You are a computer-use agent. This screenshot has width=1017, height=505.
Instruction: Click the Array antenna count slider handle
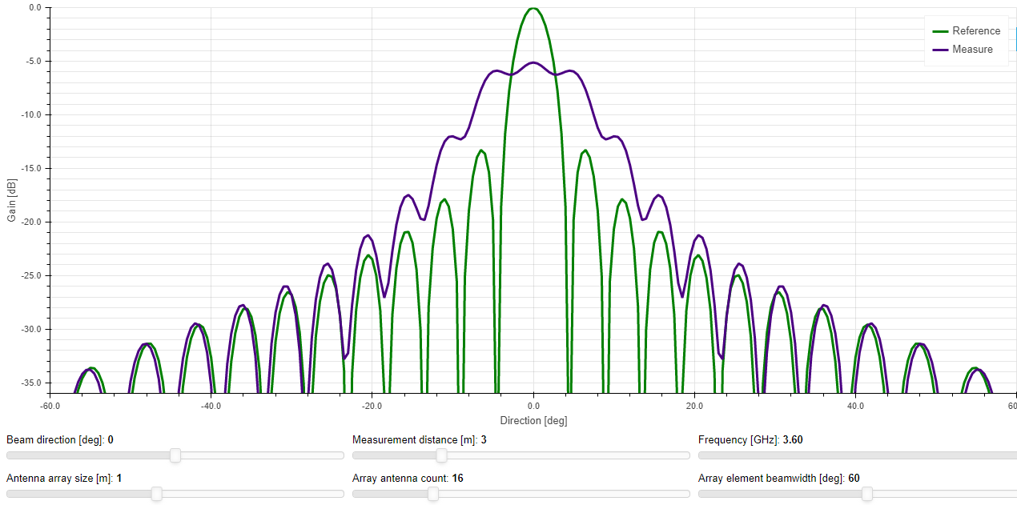point(433,494)
